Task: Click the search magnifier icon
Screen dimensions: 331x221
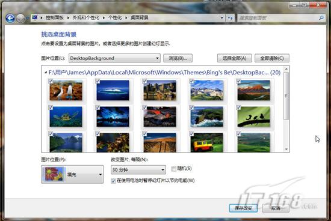Action: click(x=321, y=18)
